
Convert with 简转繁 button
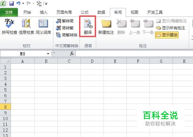[65, 28]
